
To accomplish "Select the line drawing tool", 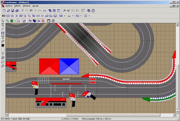I will click(x=3, y=29).
